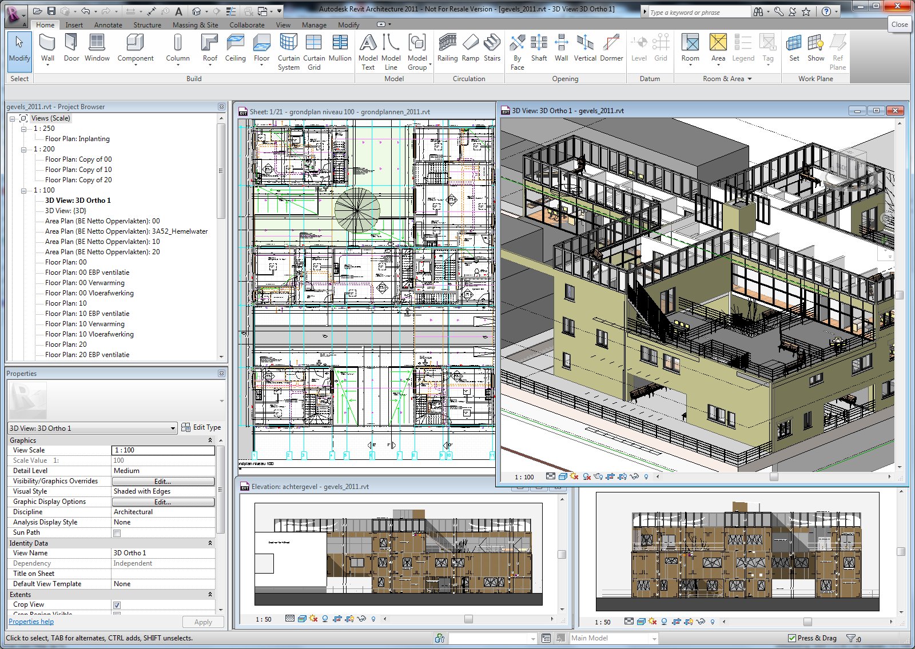Click the Stairs tool

(x=492, y=47)
